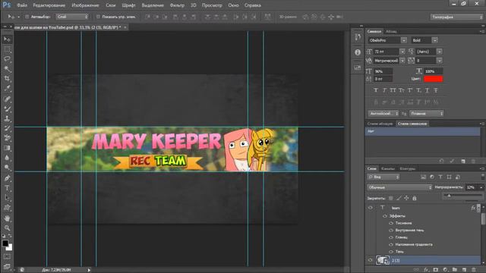Viewport: 486px width, 273px height.
Task: Create a new group with the folder icon
Action: [455, 270]
